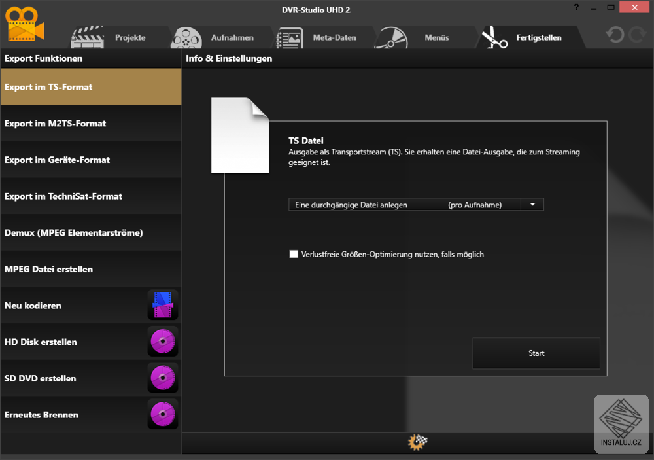Click the scissors icon next to Fertigstellen
The height and width of the screenshot is (460, 654).
[x=494, y=37]
